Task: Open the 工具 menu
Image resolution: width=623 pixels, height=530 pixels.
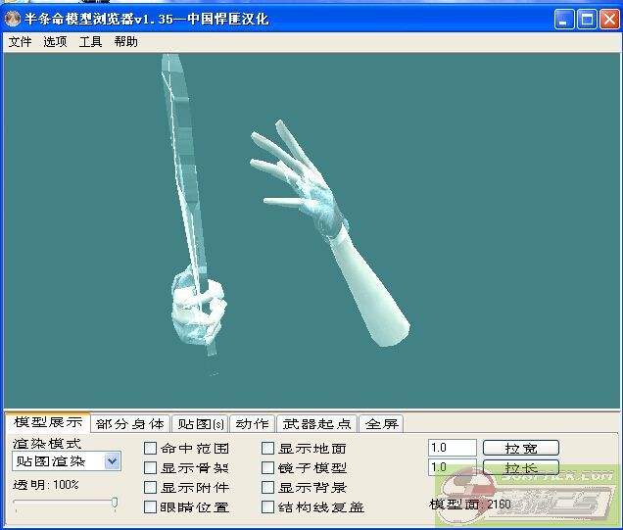Action: 90,42
